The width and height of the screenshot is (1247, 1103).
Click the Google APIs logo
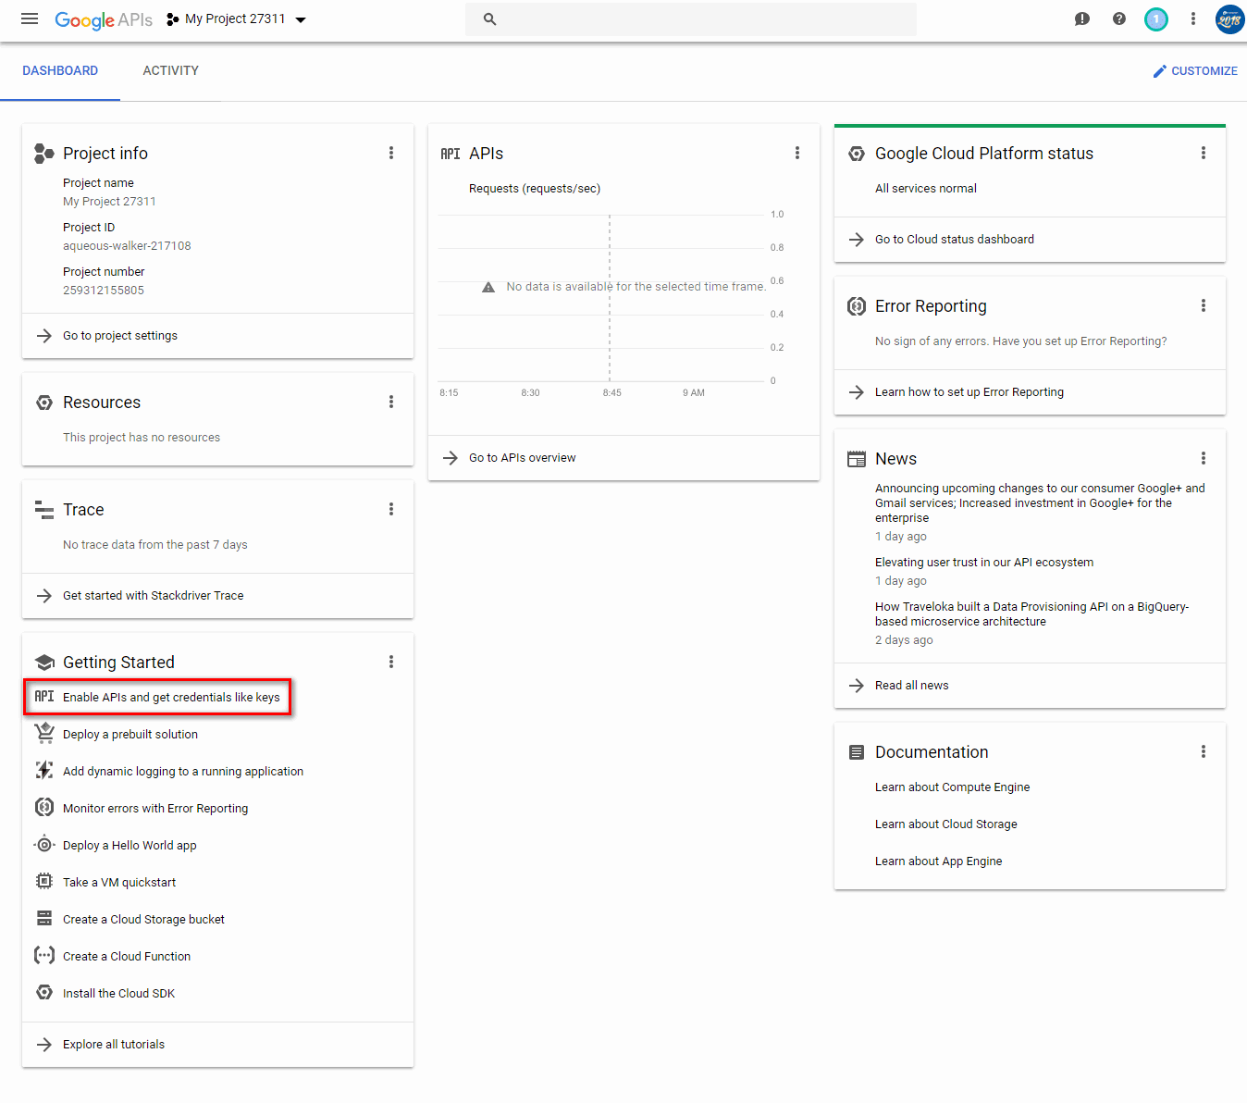click(104, 19)
